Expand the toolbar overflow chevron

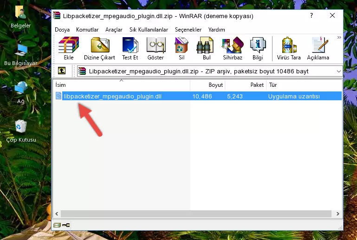339,37
